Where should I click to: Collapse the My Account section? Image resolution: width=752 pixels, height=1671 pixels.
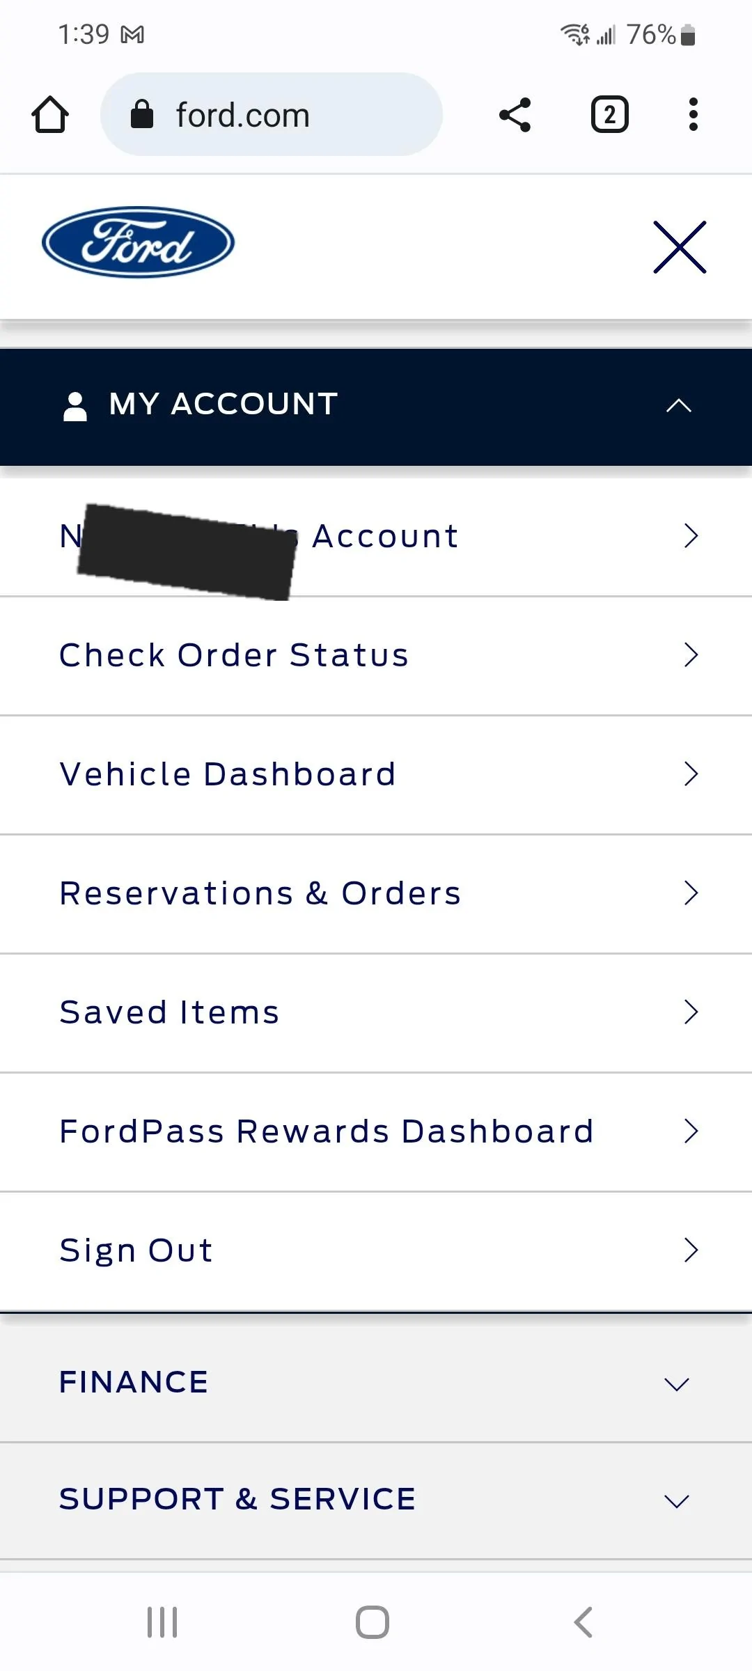coord(376,407)
